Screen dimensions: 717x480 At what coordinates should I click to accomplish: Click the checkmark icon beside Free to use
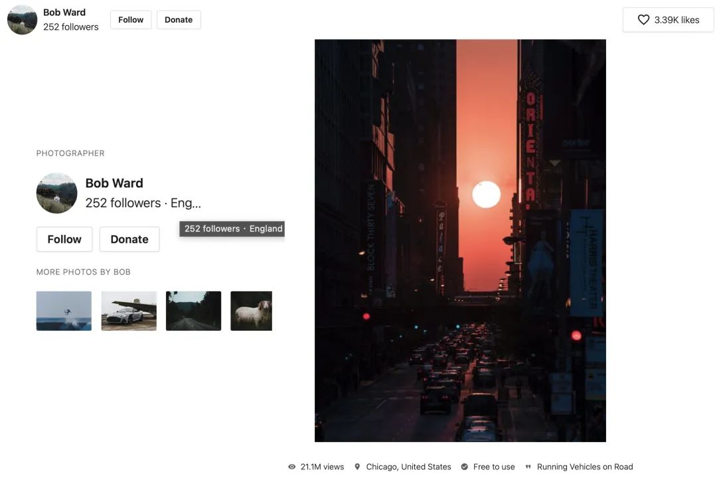coord(465,467)
